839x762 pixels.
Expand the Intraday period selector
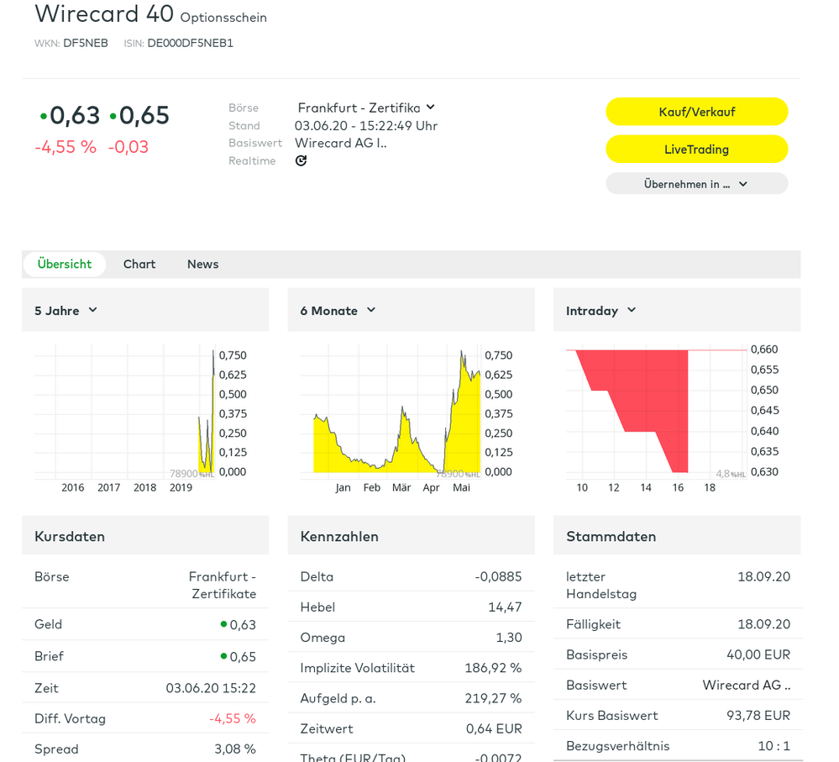point(601,310)
